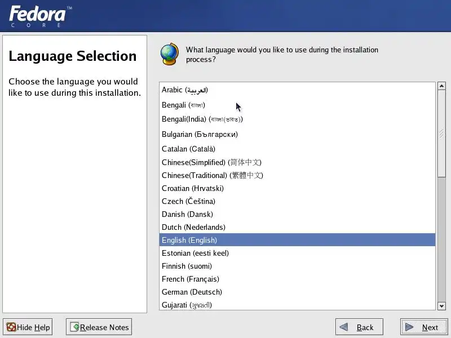Click the Next arrow icon
Viewport: 451px width, 338px height.
point(410,327)
